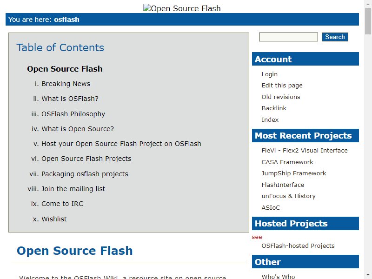Open Packaging osflash projects entry
The height and width of the screenshot is (279, 372).
(85, 174)
